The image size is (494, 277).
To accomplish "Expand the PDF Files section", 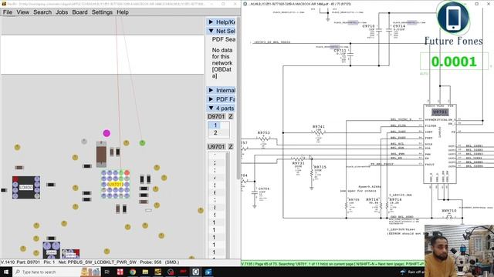I will 222,99.
